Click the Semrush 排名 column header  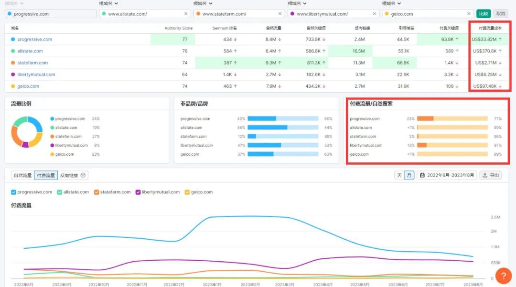[225, 28]
